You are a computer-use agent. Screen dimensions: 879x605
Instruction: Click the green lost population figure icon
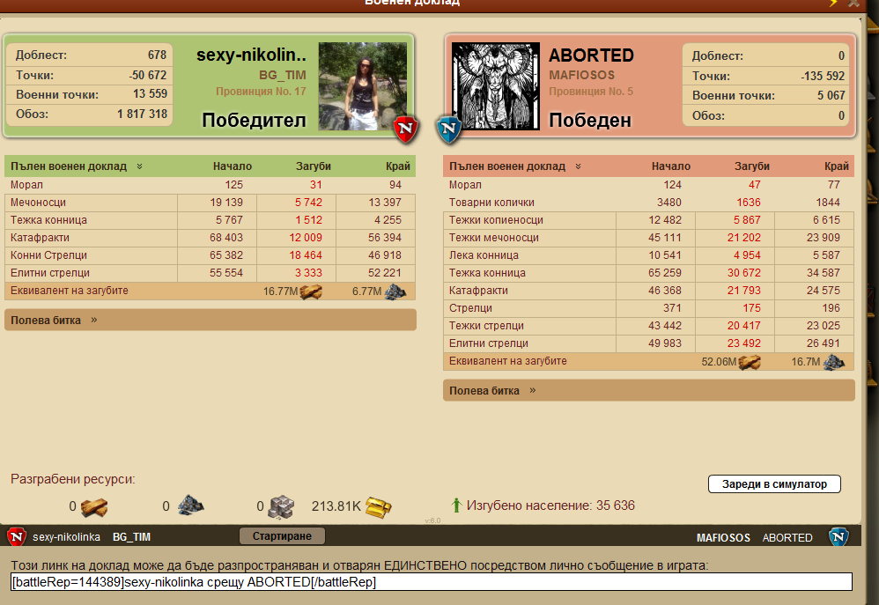pos(456,505)
